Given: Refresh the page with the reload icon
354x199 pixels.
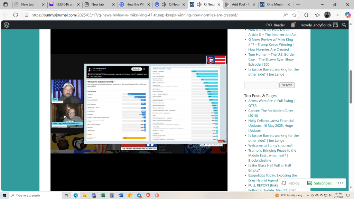Looking at the screenshot, I should pos(15,15).
